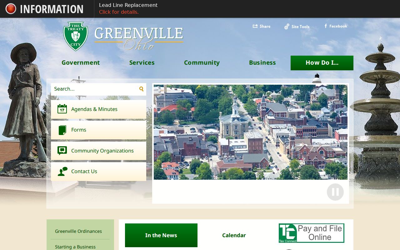The image size is (400, 250).
Task: Click the Community Organizations chat icon
Action: tap(62, 151)
